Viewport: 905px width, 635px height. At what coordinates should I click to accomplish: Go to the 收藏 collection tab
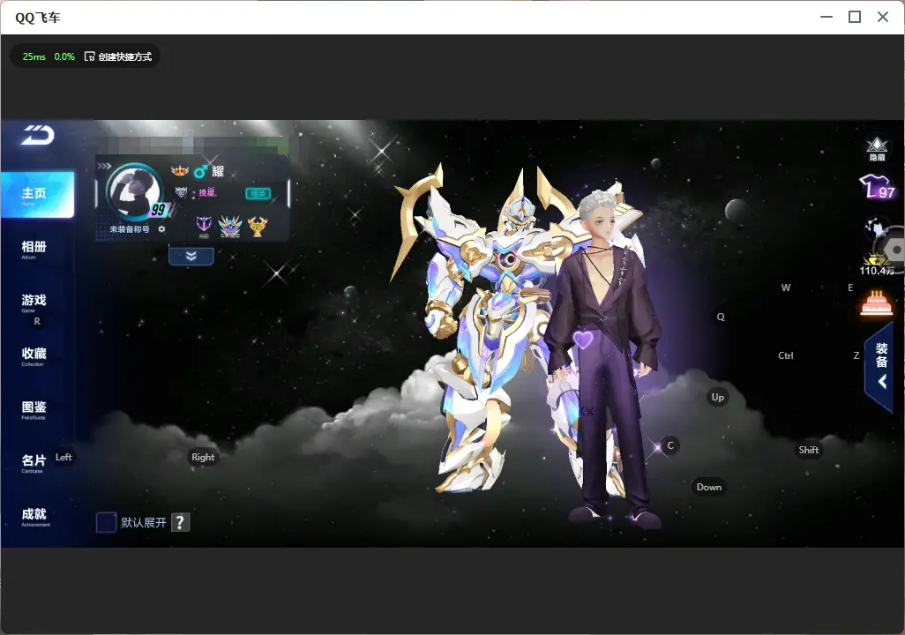(34, 355)
